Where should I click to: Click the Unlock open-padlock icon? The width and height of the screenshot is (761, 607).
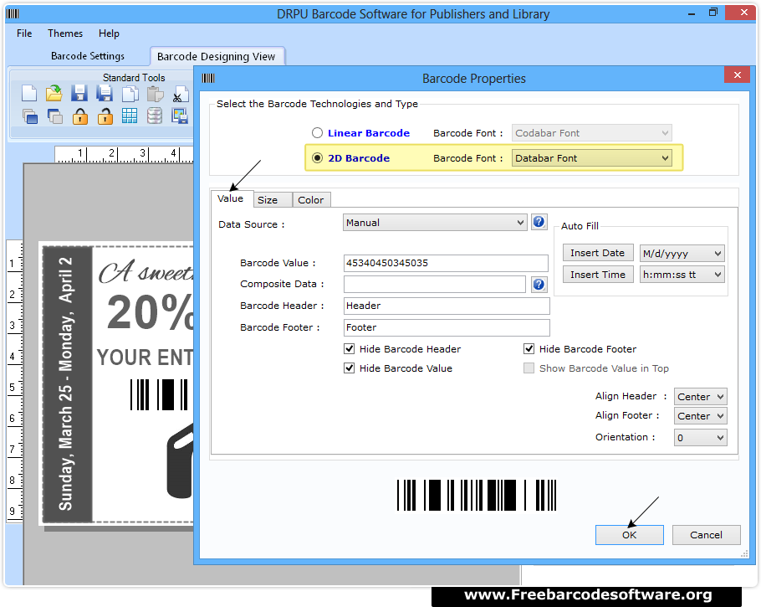coord(105,116)
